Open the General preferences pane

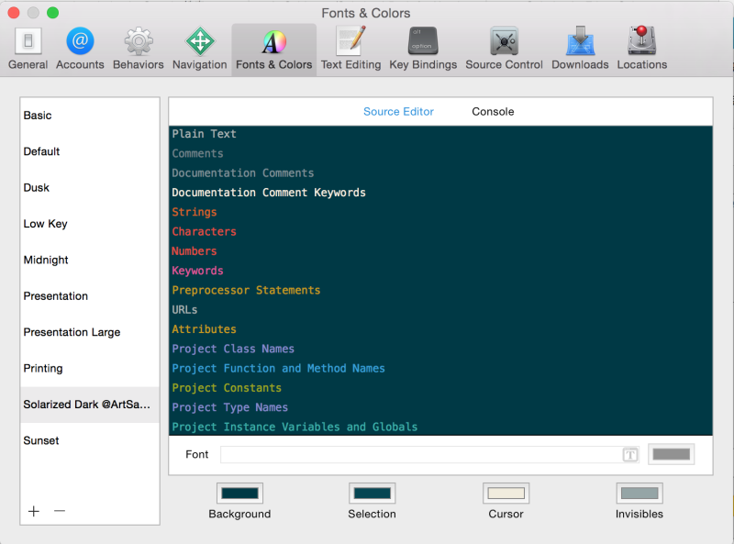pos(28,41)
